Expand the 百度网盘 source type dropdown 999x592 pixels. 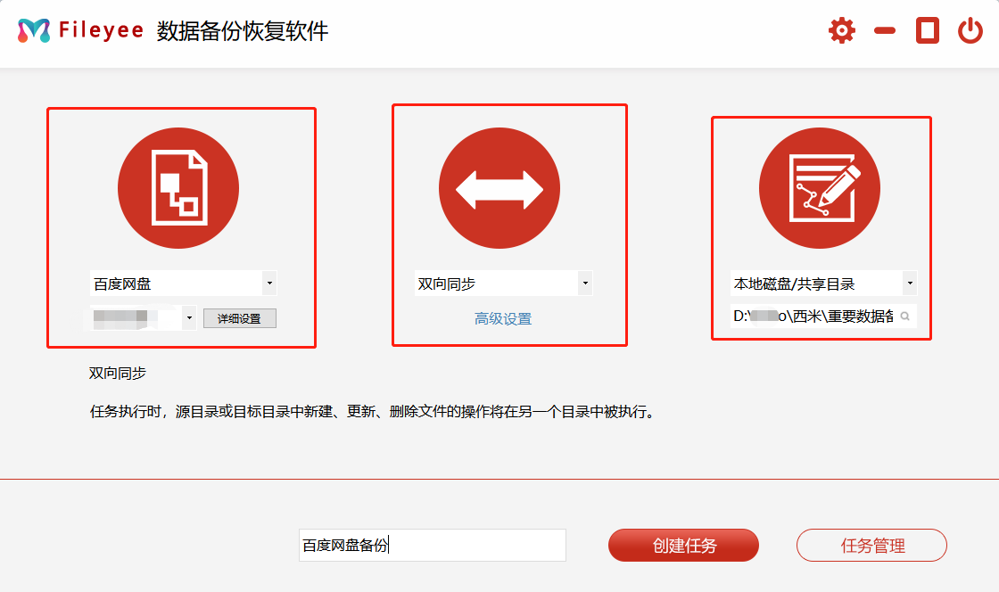[x=269, y=284]
